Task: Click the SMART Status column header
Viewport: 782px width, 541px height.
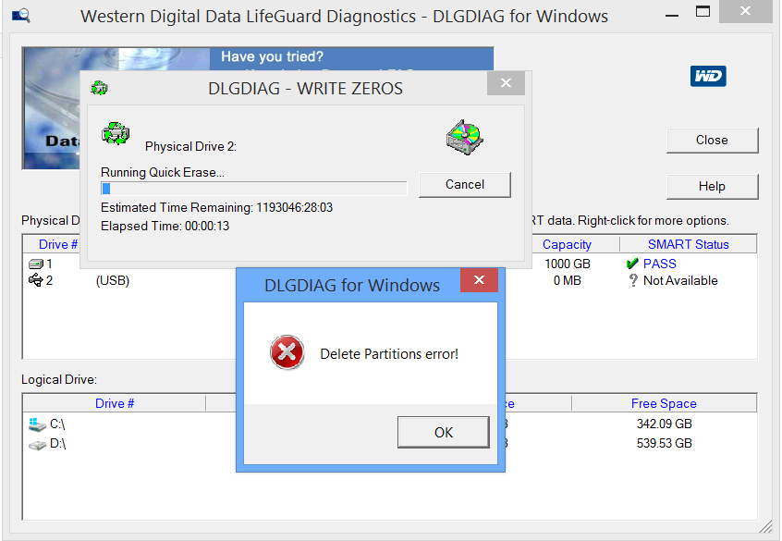Action: click(689, 244)
